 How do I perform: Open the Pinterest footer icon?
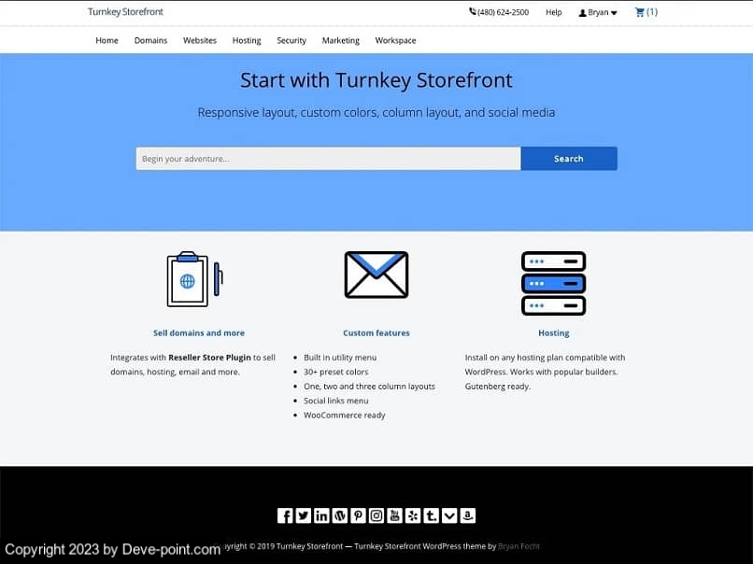[x=358, y=515]
